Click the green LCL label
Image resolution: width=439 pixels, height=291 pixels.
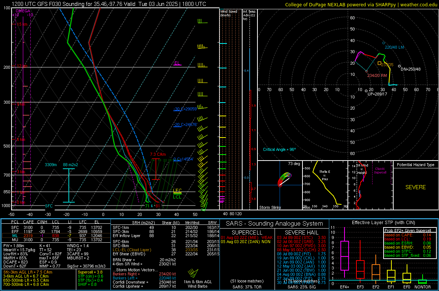[177, 197]
